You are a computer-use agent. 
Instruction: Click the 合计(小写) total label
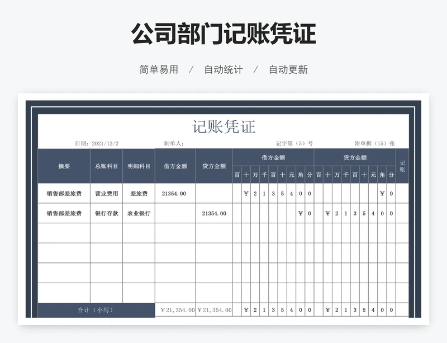[x=96, y=310]
